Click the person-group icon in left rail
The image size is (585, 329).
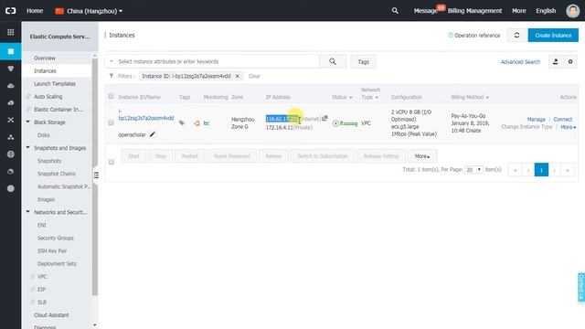coord(10,137)
